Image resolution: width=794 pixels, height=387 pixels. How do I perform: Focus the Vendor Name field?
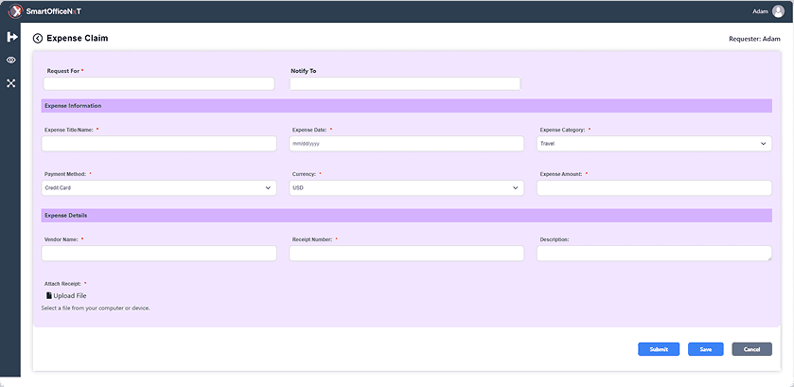pos(159,254)
